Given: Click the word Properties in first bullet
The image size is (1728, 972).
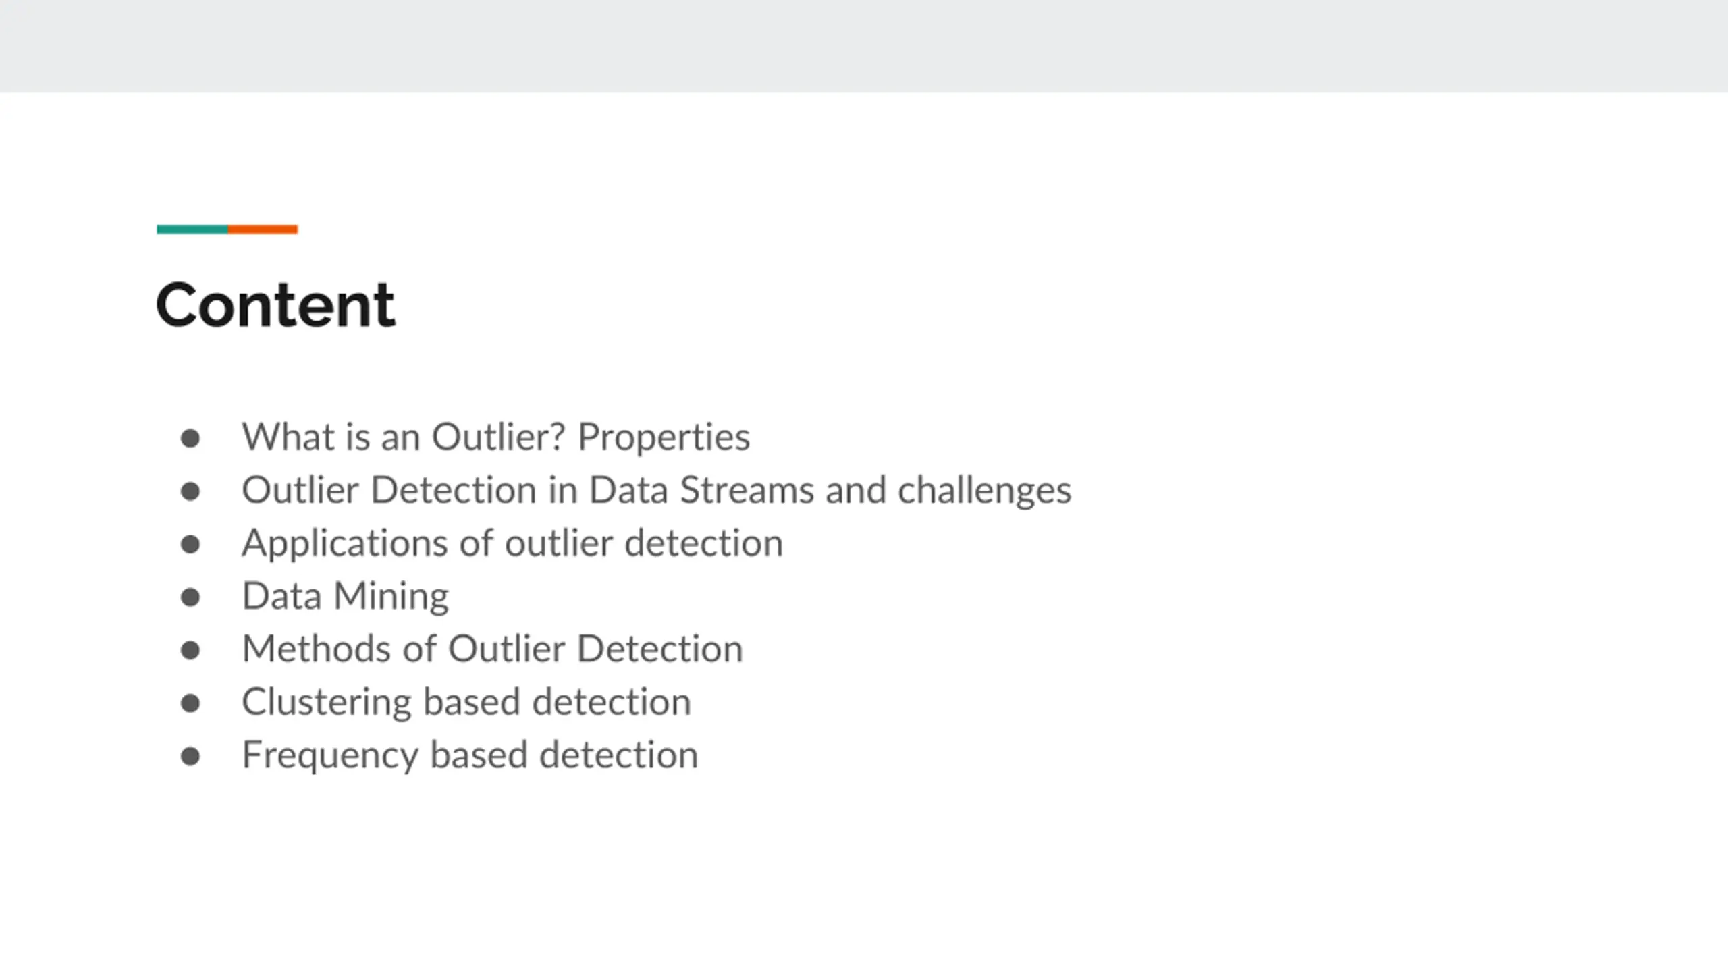Looking at the screenshot, I should click(x=664, y=438).
